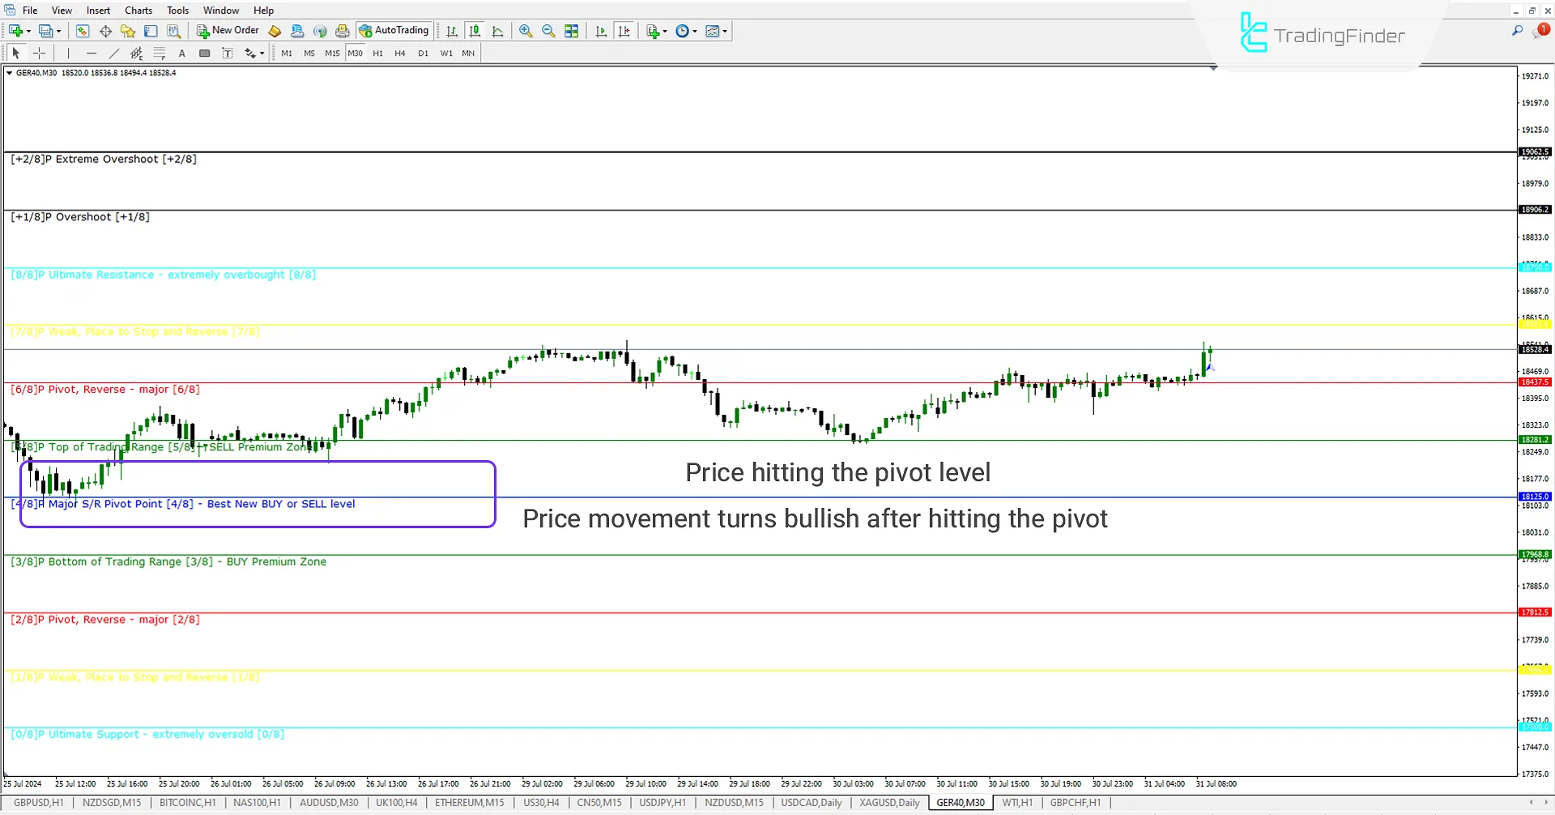
Task: Select the Crosshair cursor tool
Action: tap(39, 53)
